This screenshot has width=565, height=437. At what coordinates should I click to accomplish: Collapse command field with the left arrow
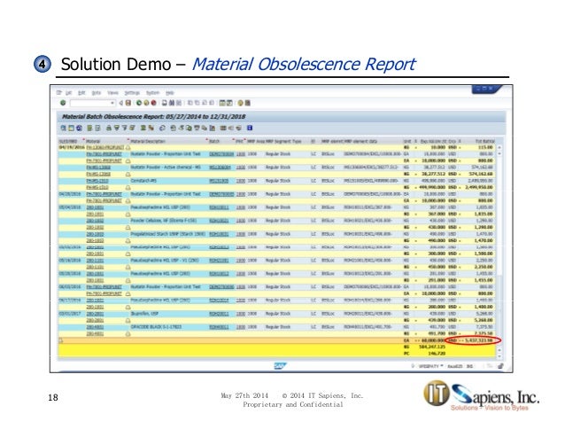(x=121, y=103)
